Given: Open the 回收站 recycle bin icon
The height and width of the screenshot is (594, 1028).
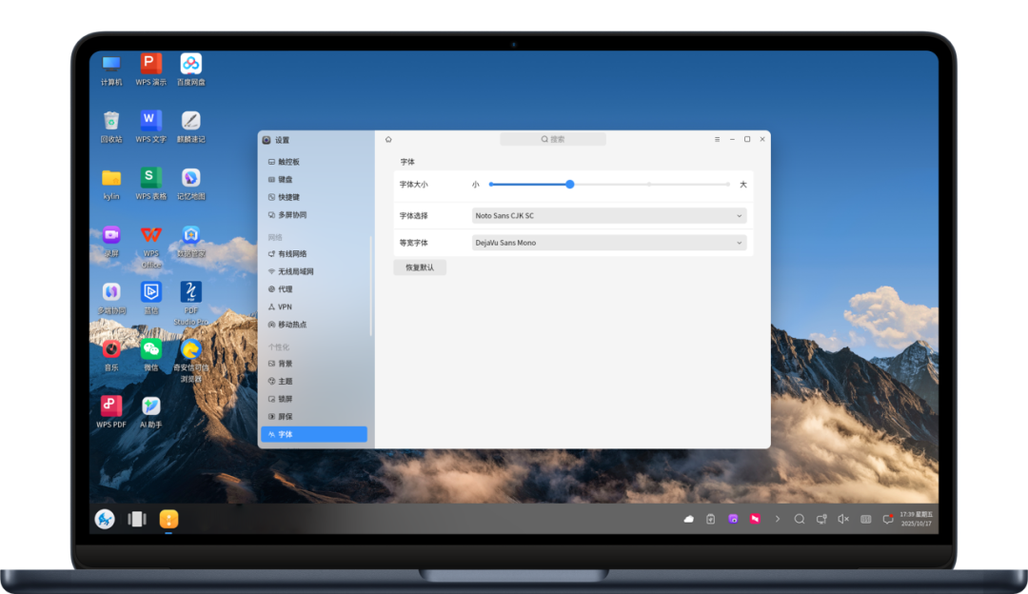Looking at the screenshot, I should [x=111, y=121].
